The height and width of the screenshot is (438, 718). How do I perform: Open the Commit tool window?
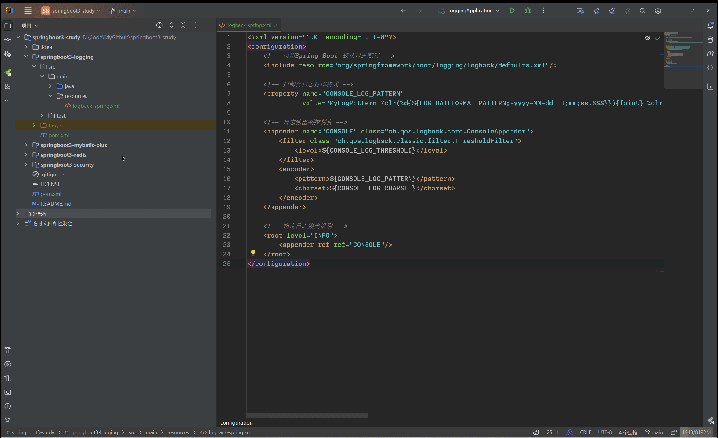coord(8,39)
